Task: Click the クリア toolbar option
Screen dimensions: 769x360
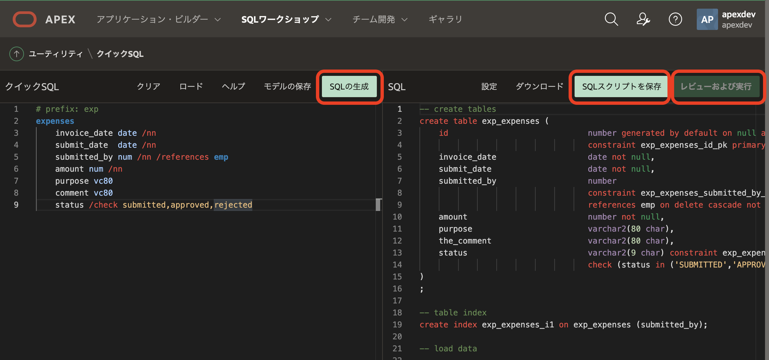Action: point(148,87)
